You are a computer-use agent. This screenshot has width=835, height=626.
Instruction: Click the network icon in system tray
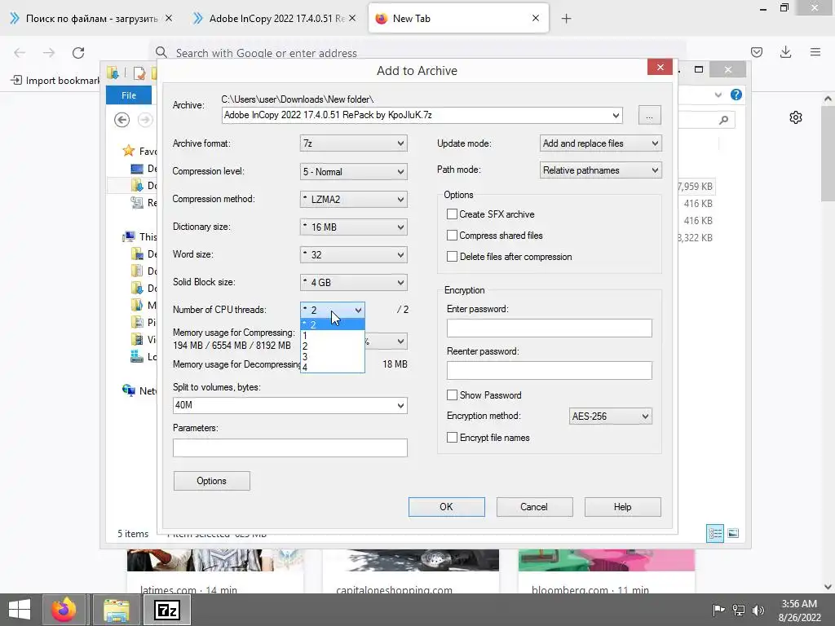(739, 610)
